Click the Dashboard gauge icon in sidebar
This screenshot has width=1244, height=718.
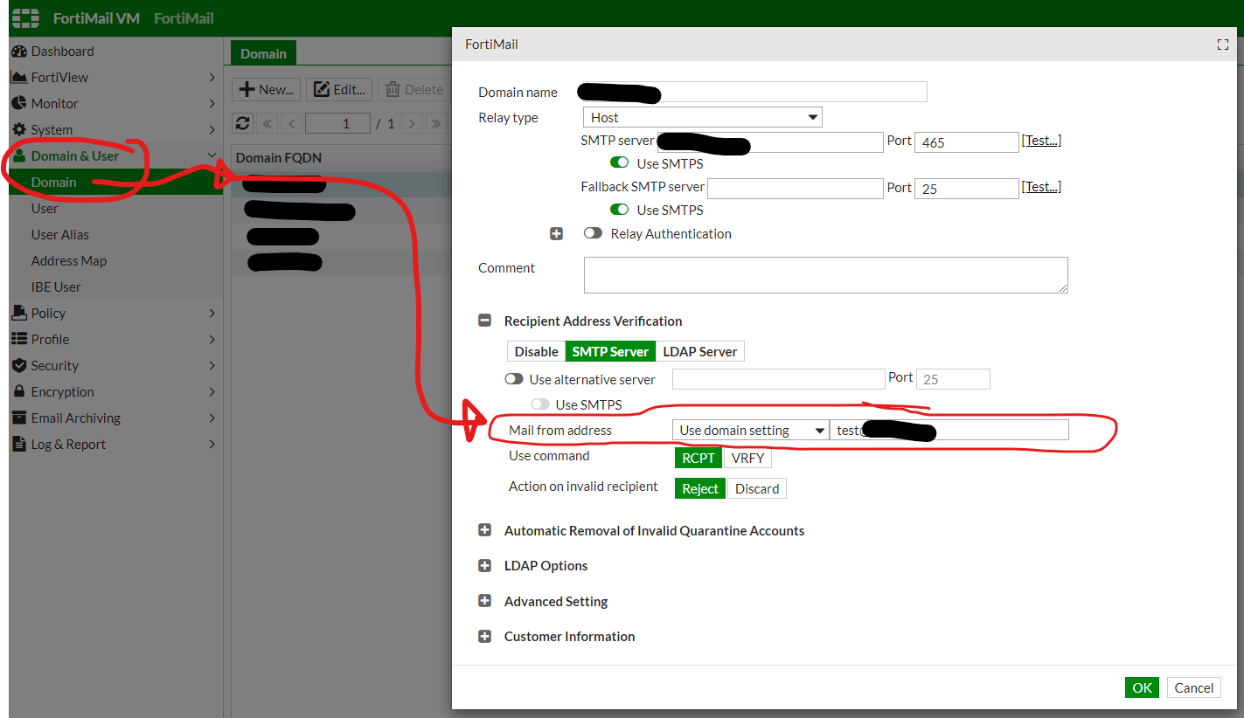19,52
